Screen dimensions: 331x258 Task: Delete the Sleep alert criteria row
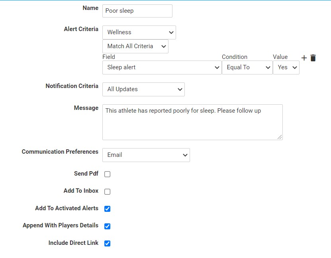click(313, 58)
